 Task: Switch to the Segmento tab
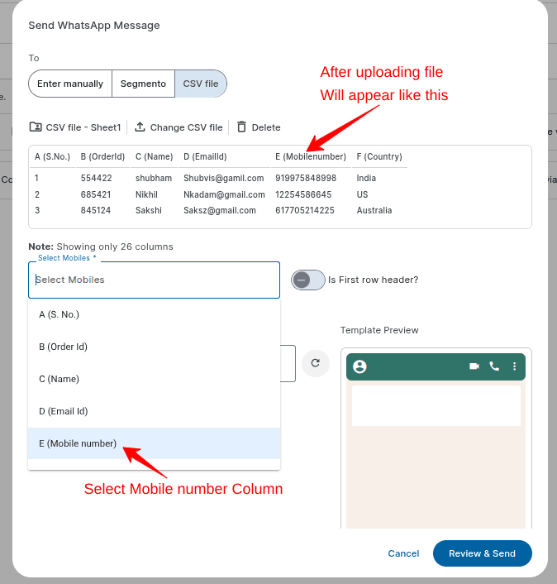pyautogui.click(x=143, y=84)
